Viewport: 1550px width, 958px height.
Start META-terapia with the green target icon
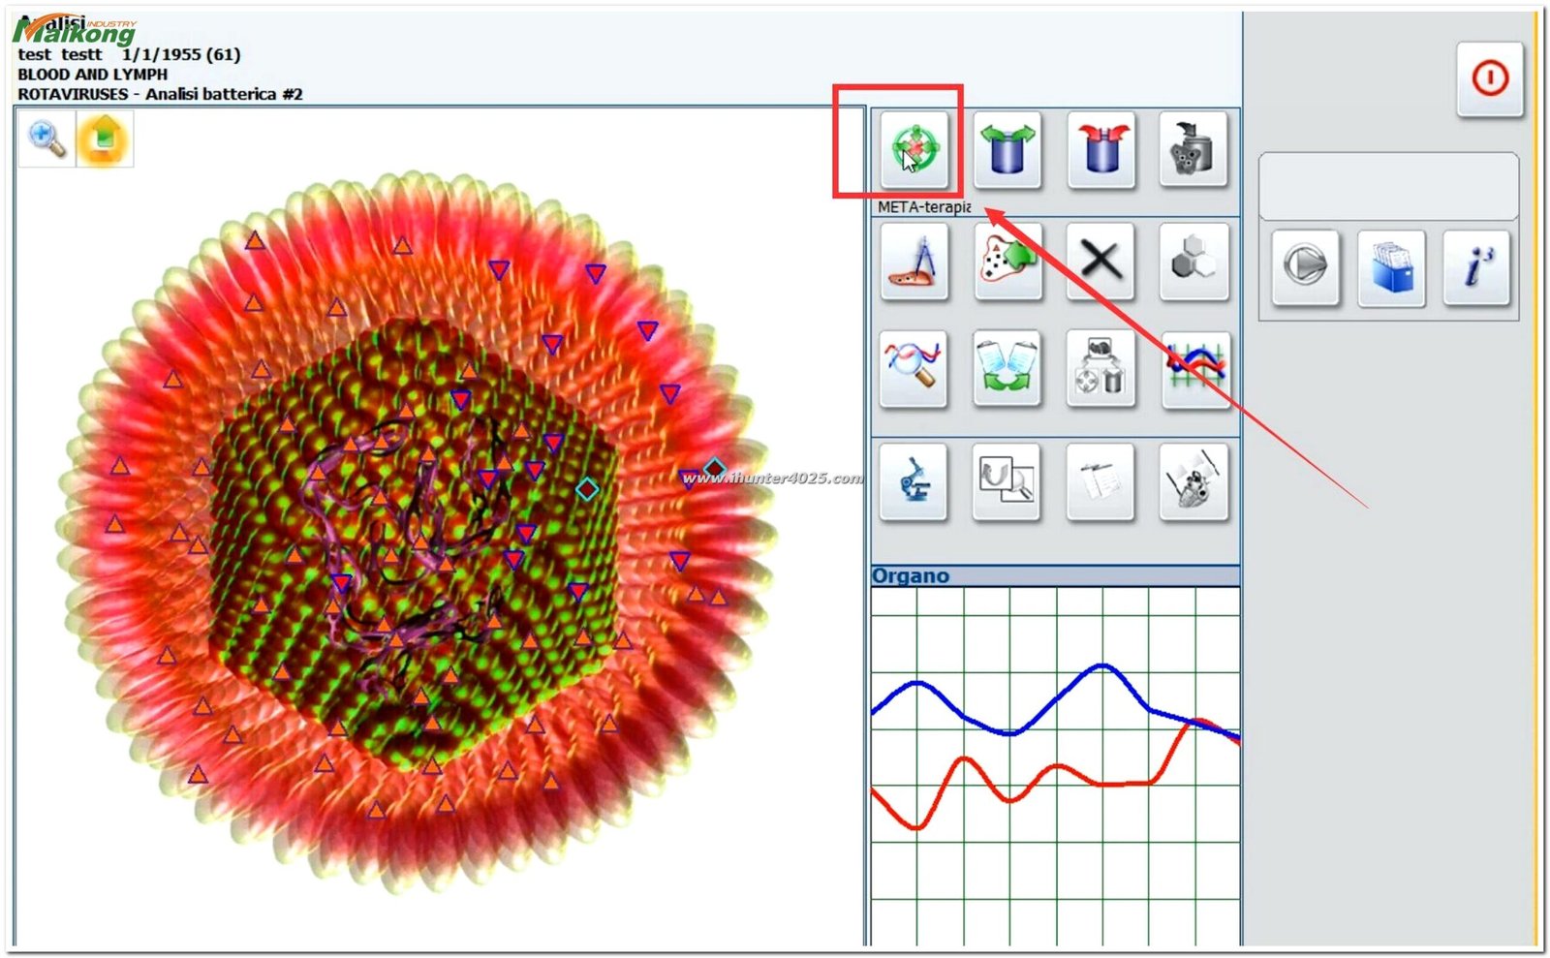click(914, 150)
